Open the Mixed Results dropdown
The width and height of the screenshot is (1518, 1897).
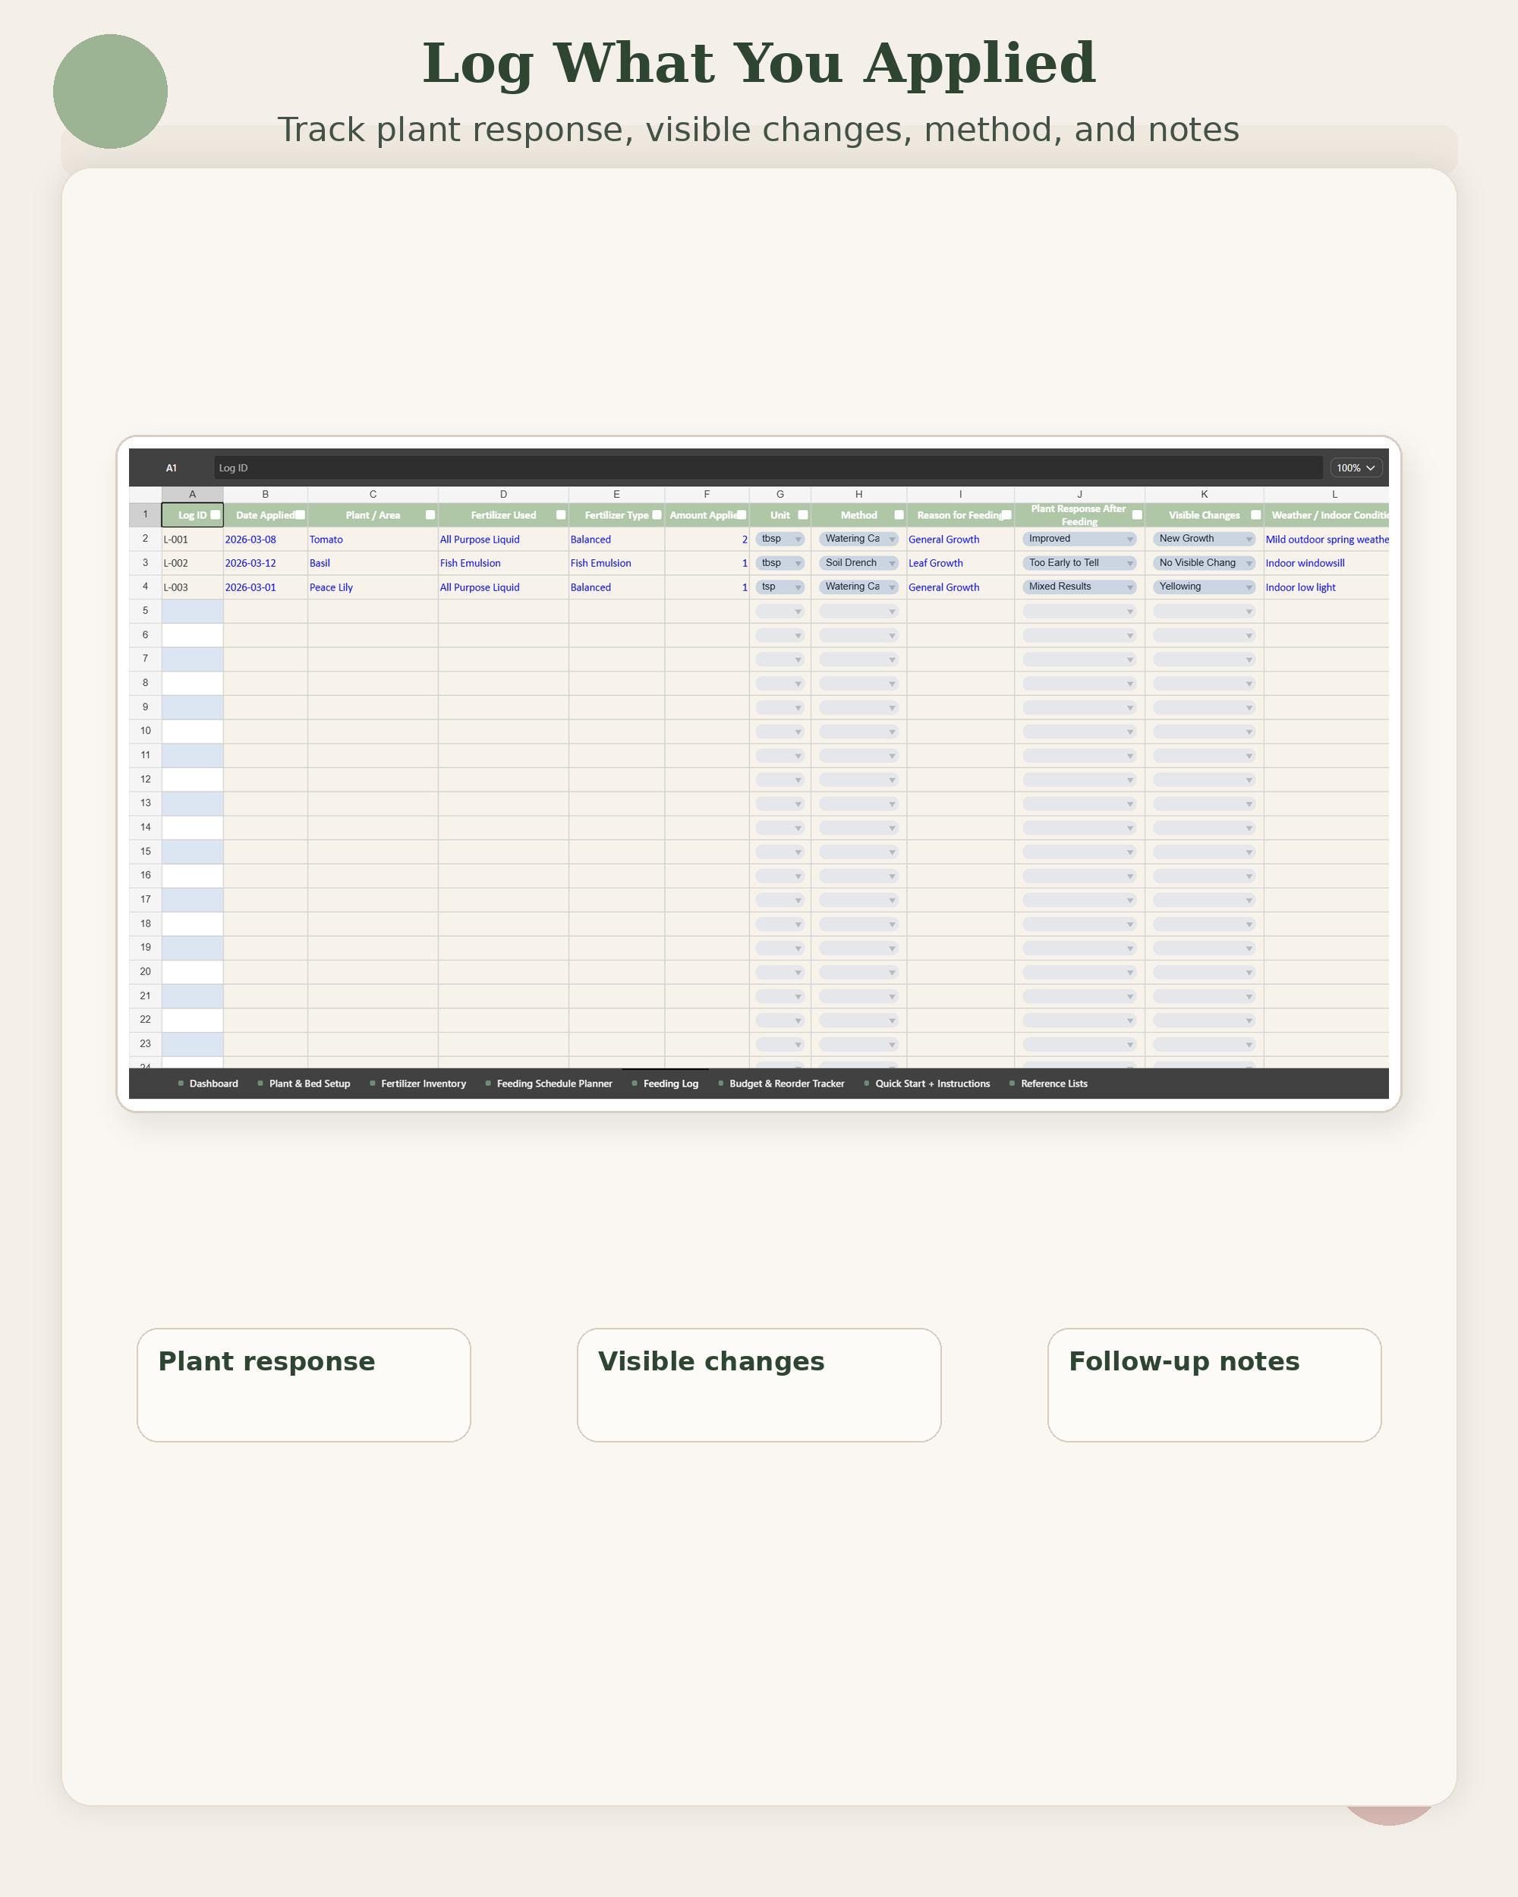point(1079,587)
